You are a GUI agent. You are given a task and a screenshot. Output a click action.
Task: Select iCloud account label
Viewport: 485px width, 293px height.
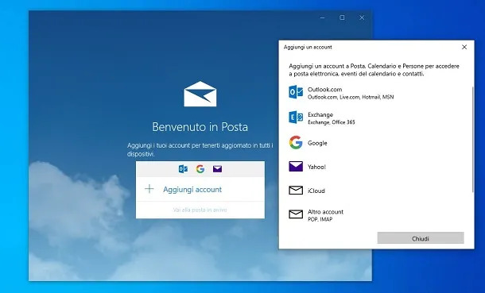(316, 191)
